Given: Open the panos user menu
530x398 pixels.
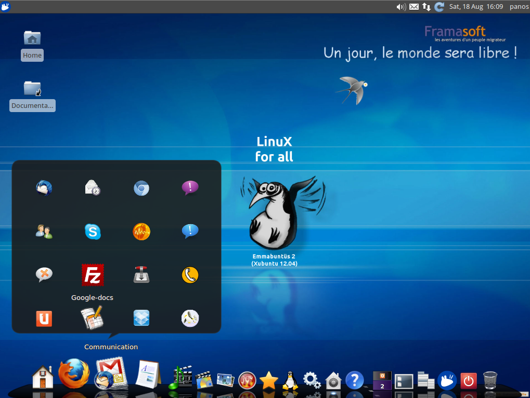Looking at the screenshot, I should (519, 6).
